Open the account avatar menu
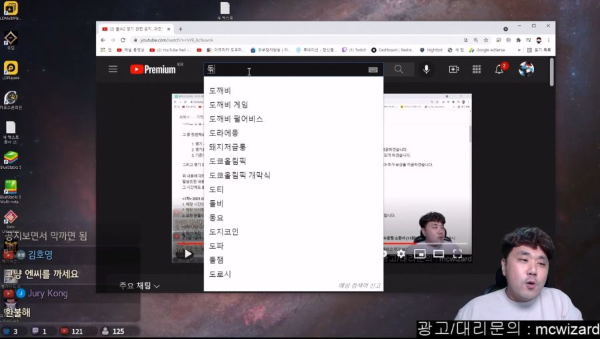 tap(526, 69)
